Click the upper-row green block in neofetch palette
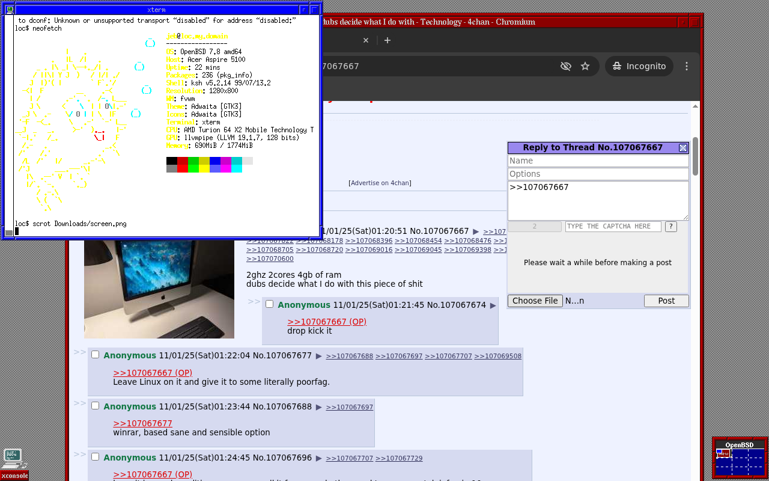 click(x=193, y=161)
